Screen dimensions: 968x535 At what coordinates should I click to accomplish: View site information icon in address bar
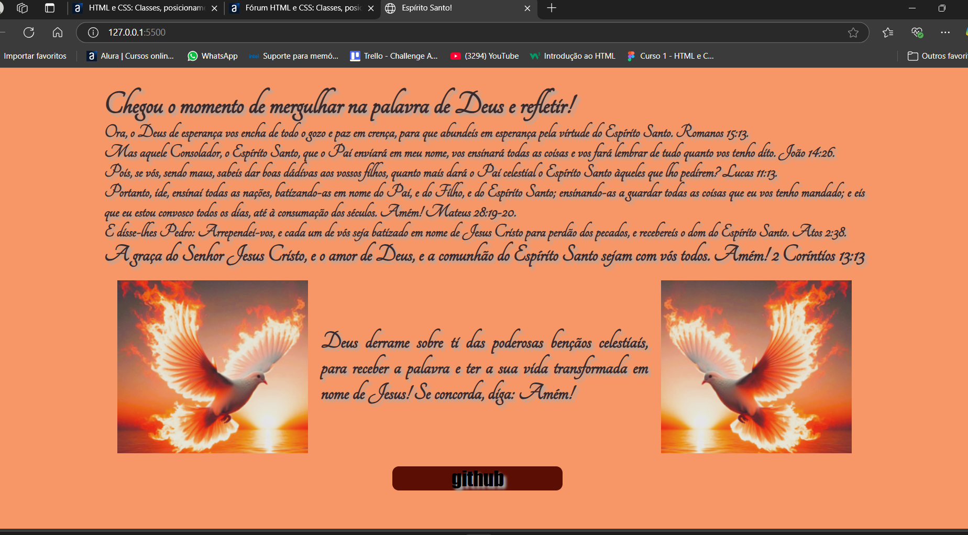(x=93, y=32)
